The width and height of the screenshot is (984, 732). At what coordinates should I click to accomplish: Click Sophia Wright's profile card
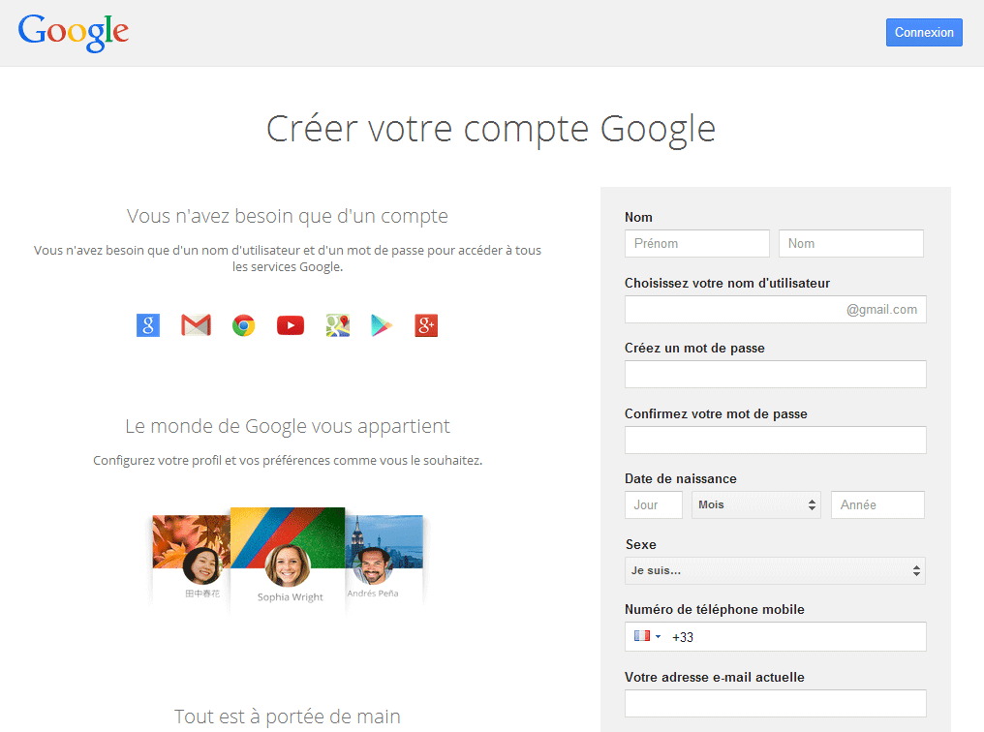click(288, 559)
